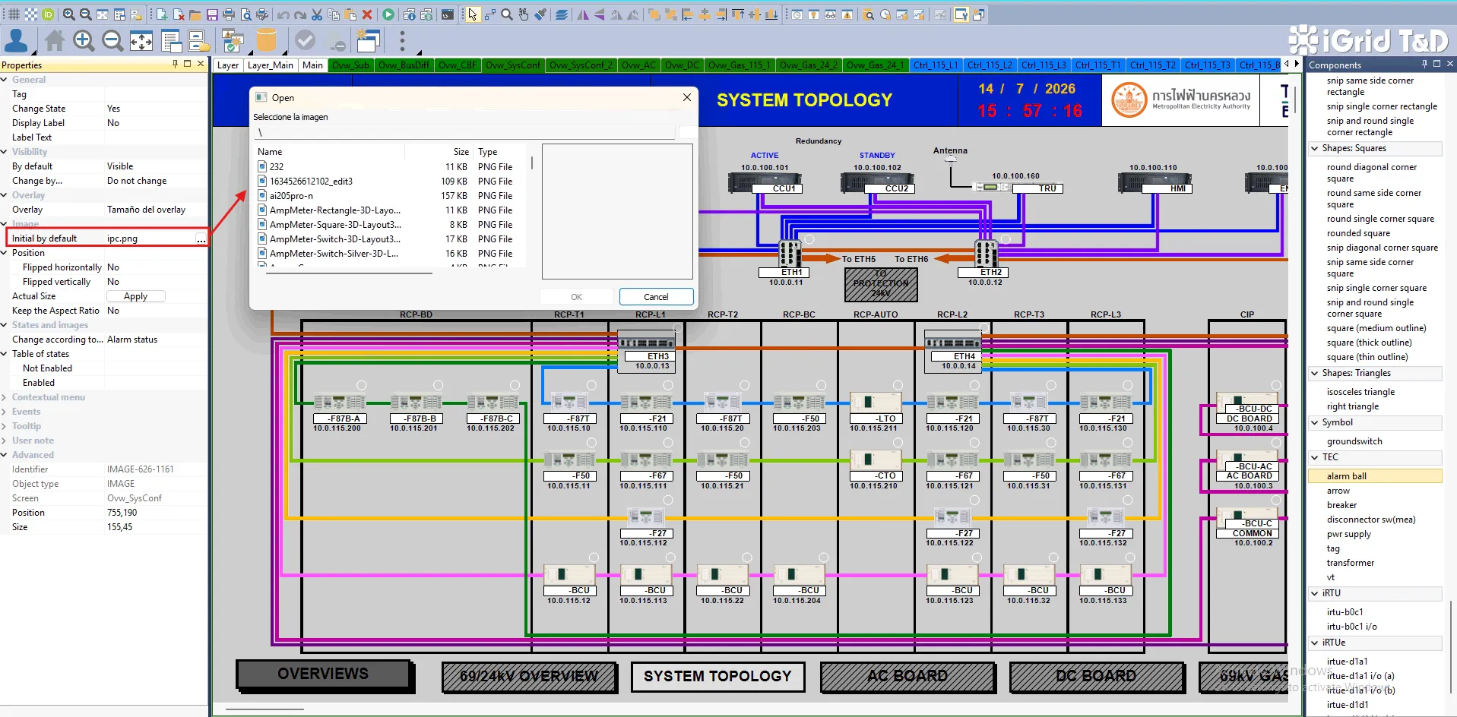Click the orange database cylinder icon

click(266, 40)
